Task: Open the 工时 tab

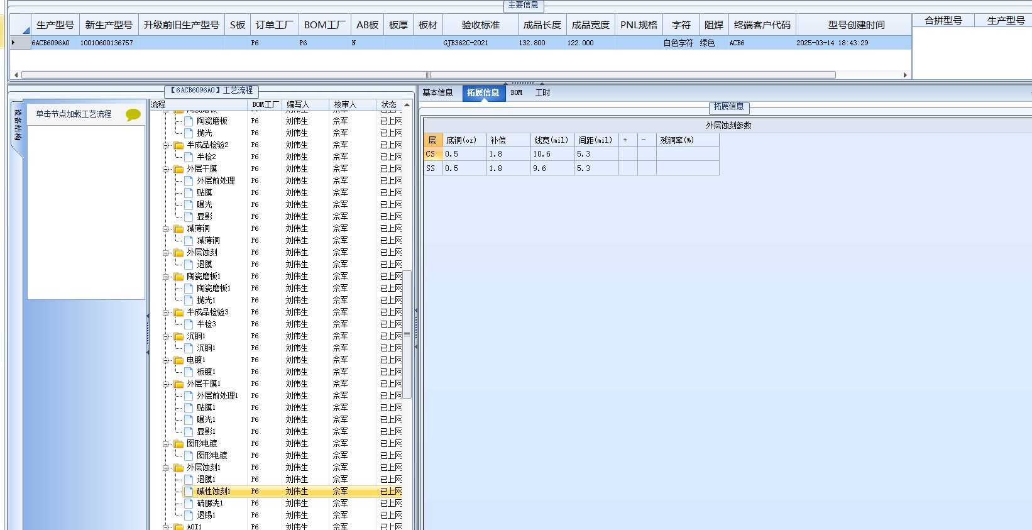Action: (542, 93)
